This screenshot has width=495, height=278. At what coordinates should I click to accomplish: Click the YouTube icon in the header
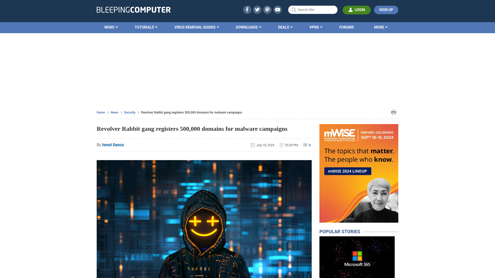click(x=278, y=10)
